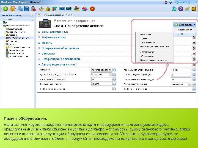The width and height of the screenshot is (198, 148).
Task: Delete the Мебель row with its trash icon
Action: pos(194,43)
